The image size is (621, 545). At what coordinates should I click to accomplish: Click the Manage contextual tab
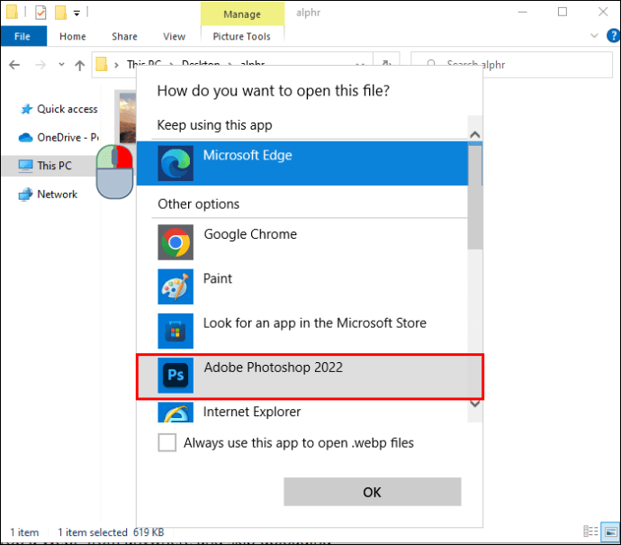click(242, 14)
